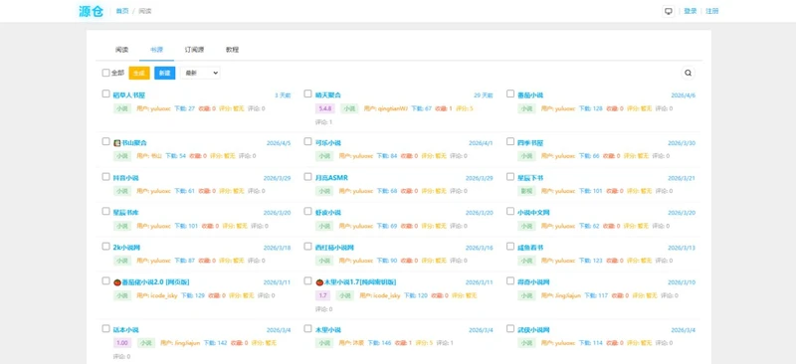Switch to the 阅读 tab
The image size is (796, 364).
[x=121, y=50]
